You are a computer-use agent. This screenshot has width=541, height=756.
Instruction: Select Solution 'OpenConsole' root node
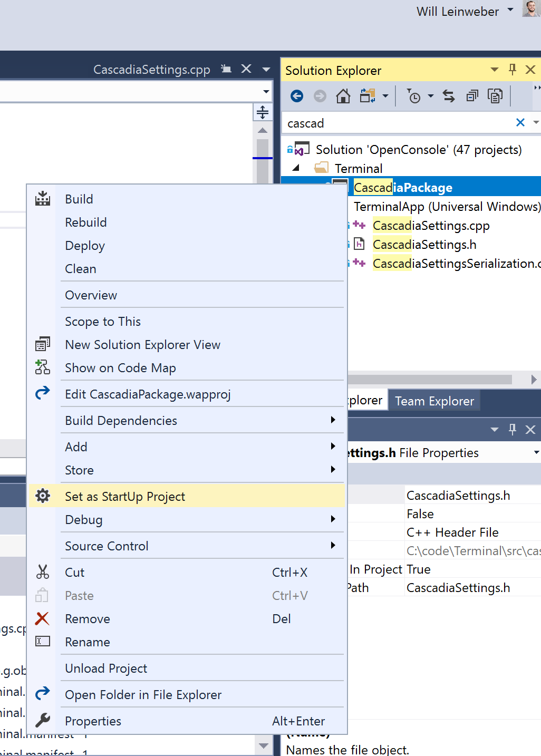click(419, 149)
